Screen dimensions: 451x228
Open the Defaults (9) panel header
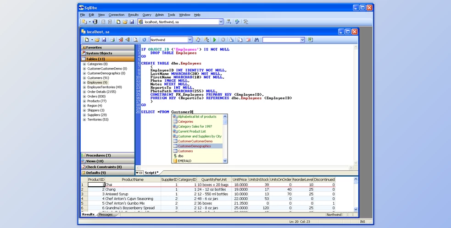(107, 173)
